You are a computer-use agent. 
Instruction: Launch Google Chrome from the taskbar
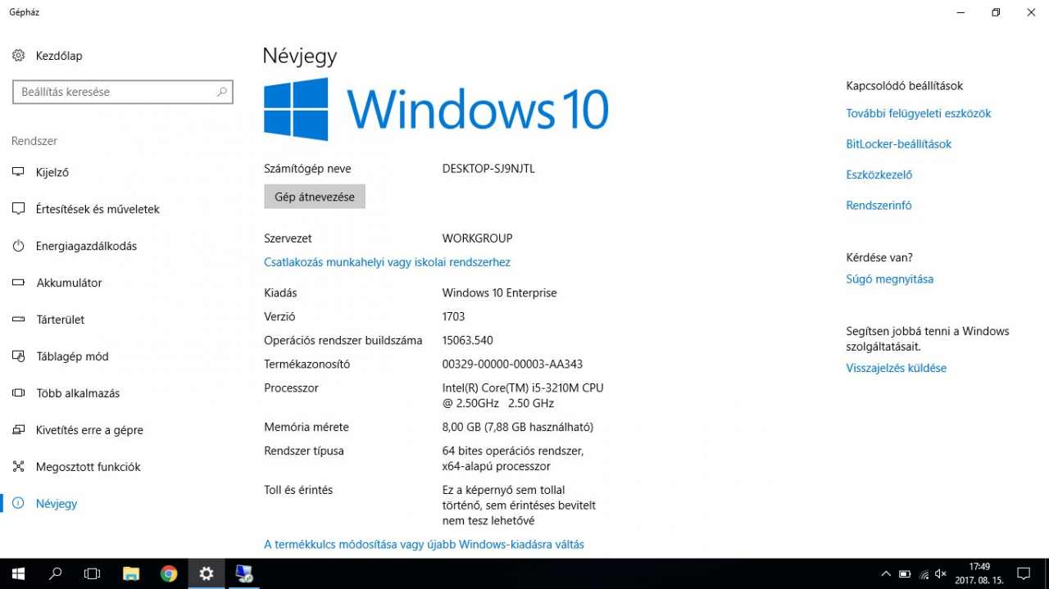click(x=169, y=573)
